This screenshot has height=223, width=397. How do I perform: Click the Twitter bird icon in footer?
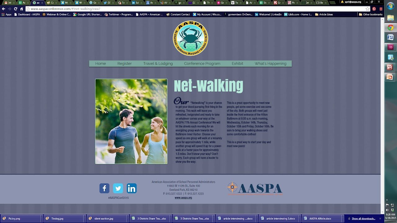point(118,188)
